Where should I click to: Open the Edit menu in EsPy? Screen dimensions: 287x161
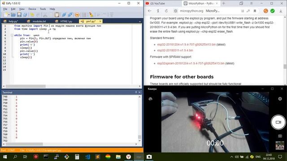click(13, 9)
